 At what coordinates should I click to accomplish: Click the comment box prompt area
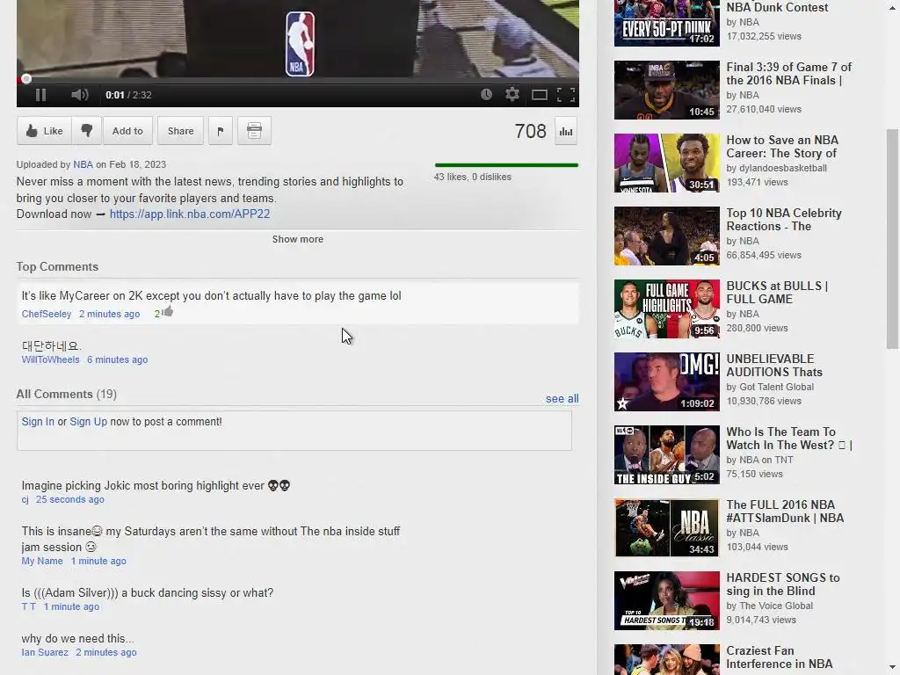tap(294, 431)
